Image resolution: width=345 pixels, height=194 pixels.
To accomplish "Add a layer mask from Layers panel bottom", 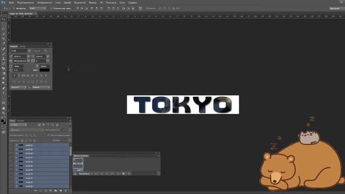I will [45, 191].
